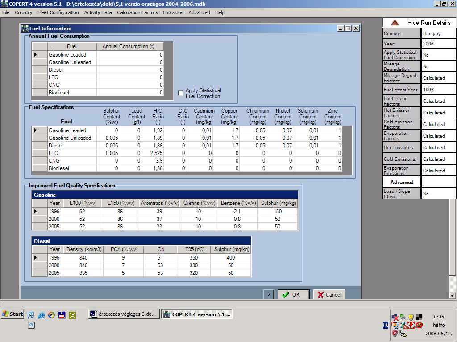Image resolution: width=457 pixels, height=342 pixels.
Task: Click the yellow security shield tray icon
Action: coord(411,317)
